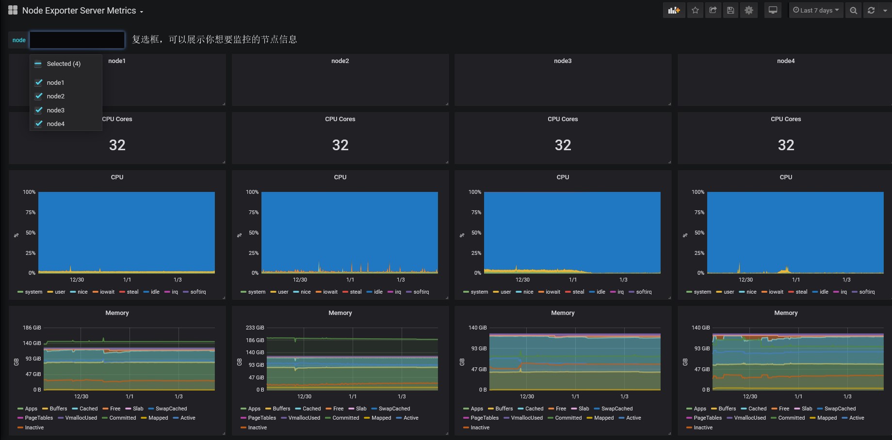Toggle idle series in first CPU legend

155,292
